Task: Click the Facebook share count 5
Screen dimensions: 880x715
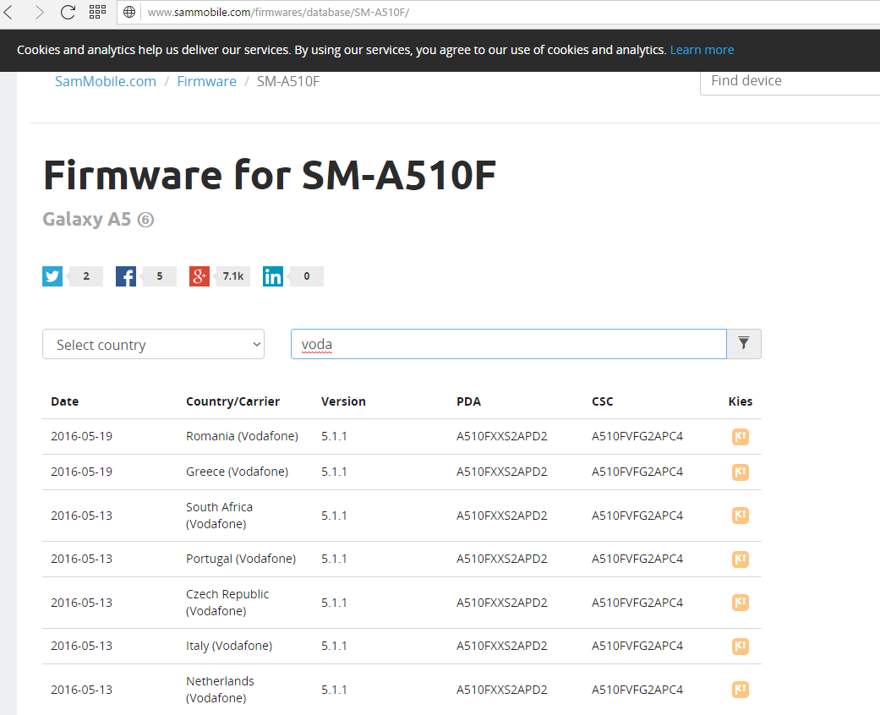Action: pos(160,276)
